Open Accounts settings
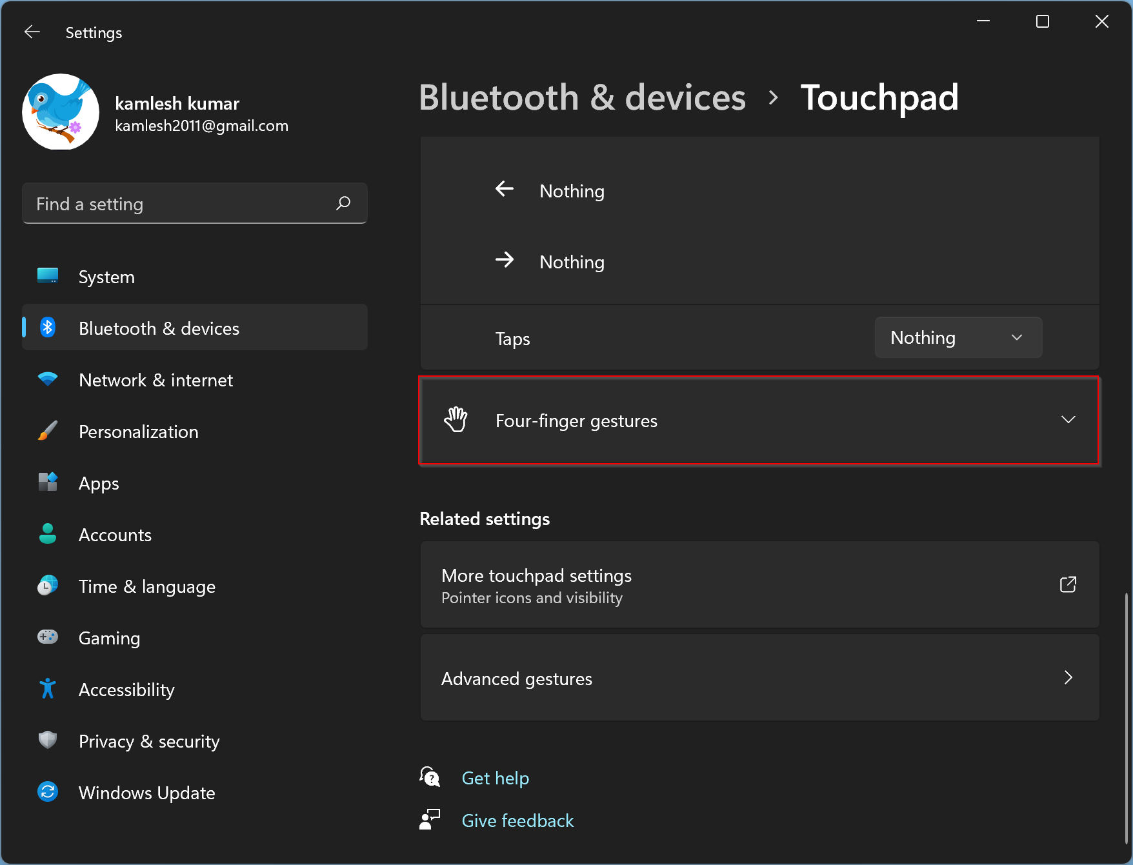 point(195,535)
